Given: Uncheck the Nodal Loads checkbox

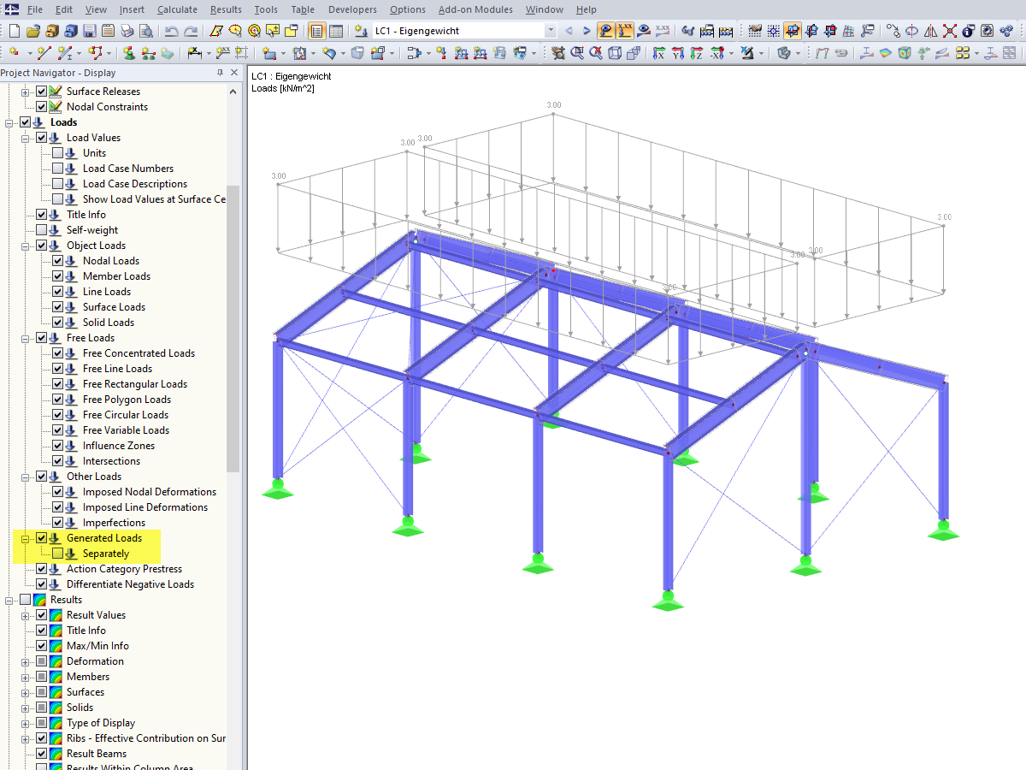Looking at the screenshot, I should (58, 260).
